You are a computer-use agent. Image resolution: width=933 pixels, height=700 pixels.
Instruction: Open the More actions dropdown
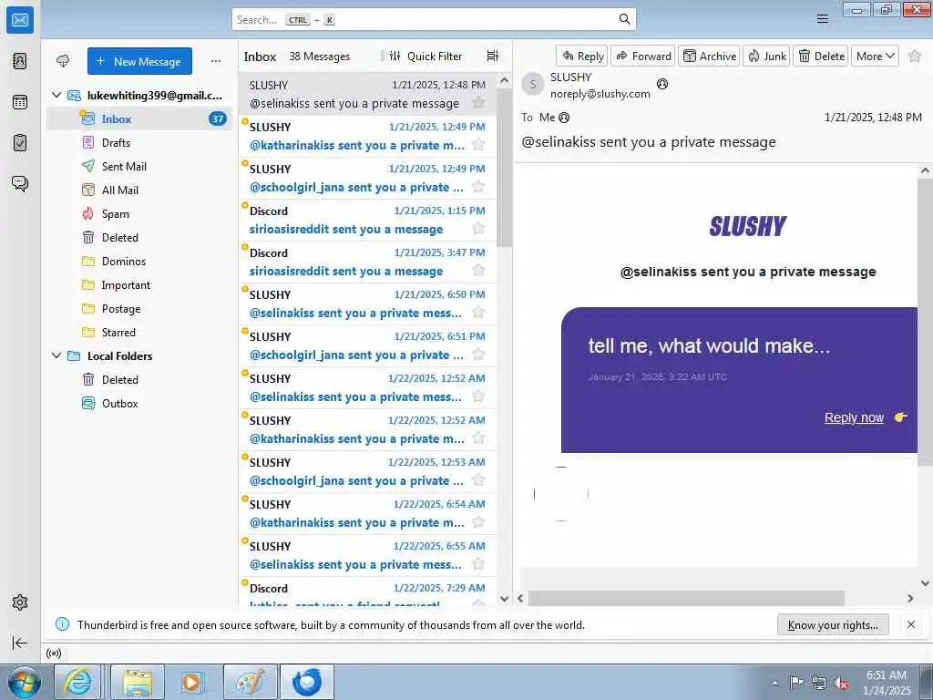(x=875, y=56)
